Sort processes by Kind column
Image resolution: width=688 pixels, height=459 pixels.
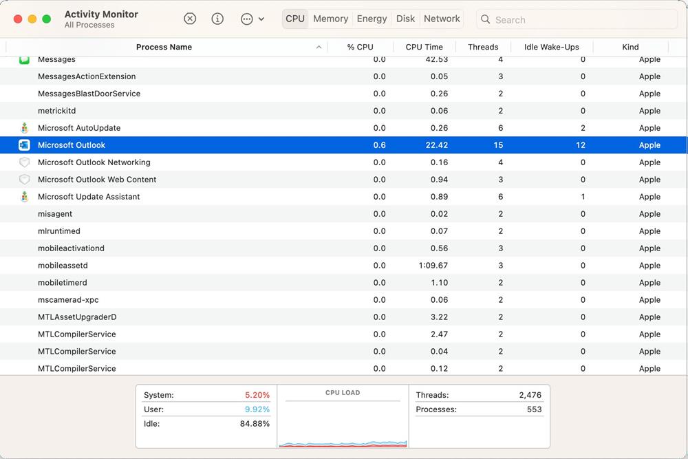point(630,47)
